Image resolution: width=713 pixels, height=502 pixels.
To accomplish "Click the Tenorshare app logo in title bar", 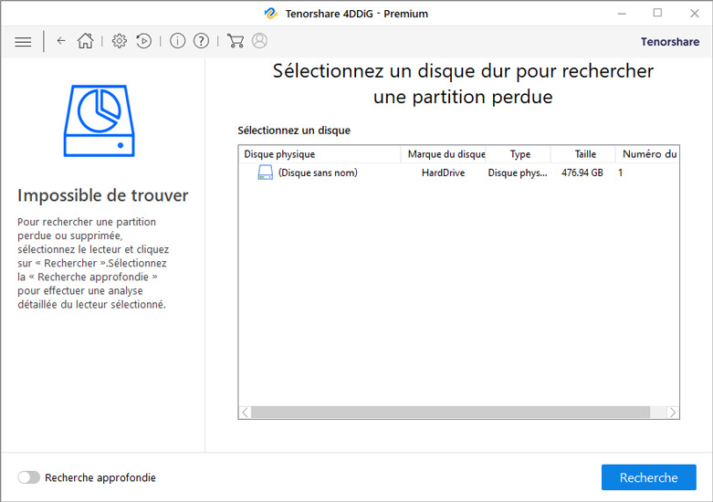I will click(x=271, y=13).
